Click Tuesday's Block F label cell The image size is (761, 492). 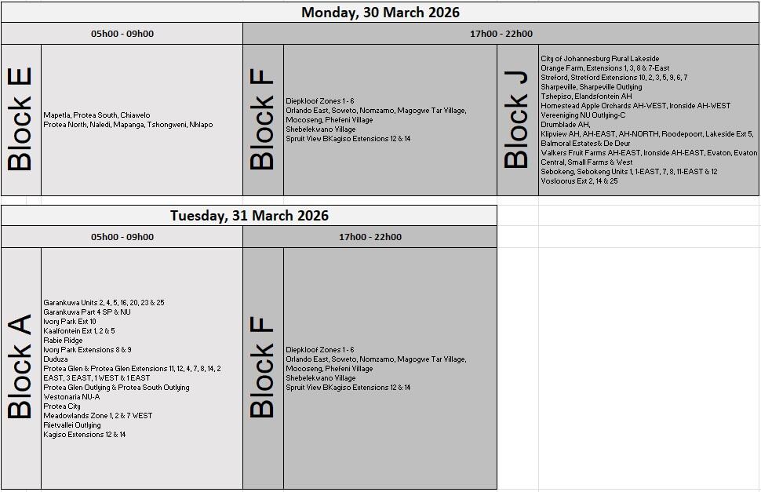263,368
